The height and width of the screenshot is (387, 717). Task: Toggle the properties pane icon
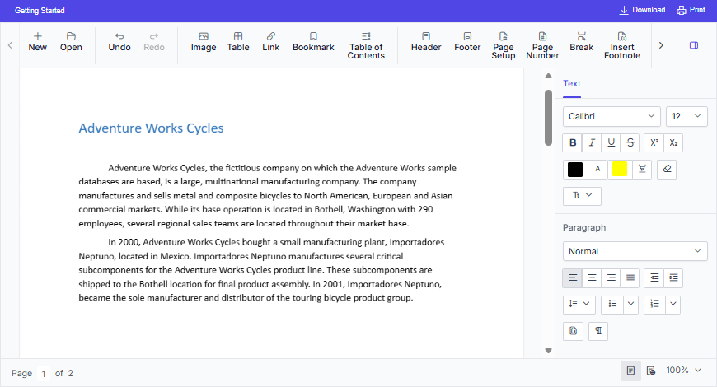click(x=694, y=45)
